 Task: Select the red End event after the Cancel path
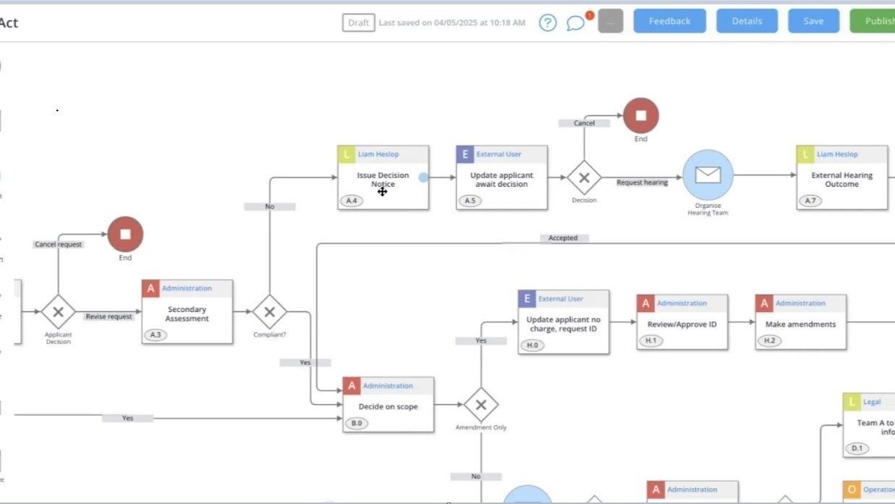tap(640, 116)
